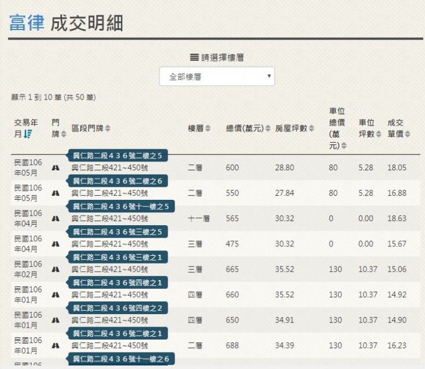Click total price cell 565

click(x=233, y=219)
